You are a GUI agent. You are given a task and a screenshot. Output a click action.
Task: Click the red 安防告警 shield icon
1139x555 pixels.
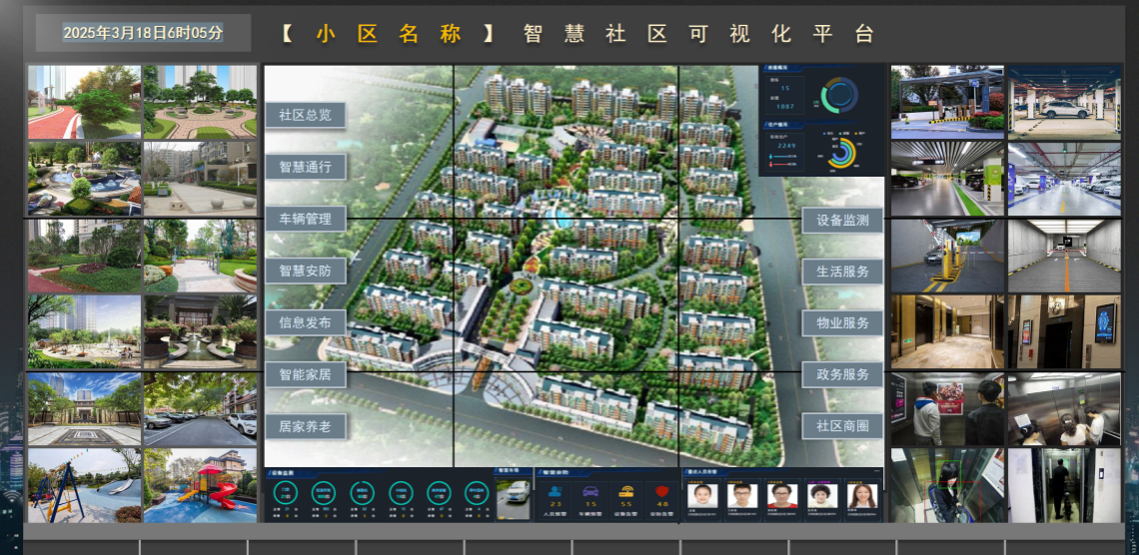(661, 491)
